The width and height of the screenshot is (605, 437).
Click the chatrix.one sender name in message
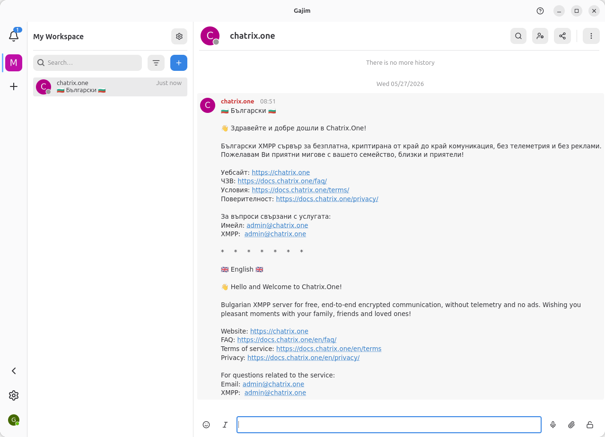pyautogui.click(x=237, y=102)
